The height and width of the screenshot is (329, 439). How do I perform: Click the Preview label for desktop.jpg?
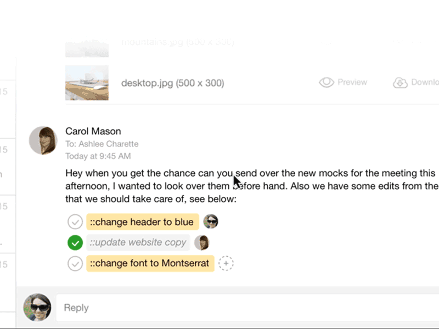(352, 82)
